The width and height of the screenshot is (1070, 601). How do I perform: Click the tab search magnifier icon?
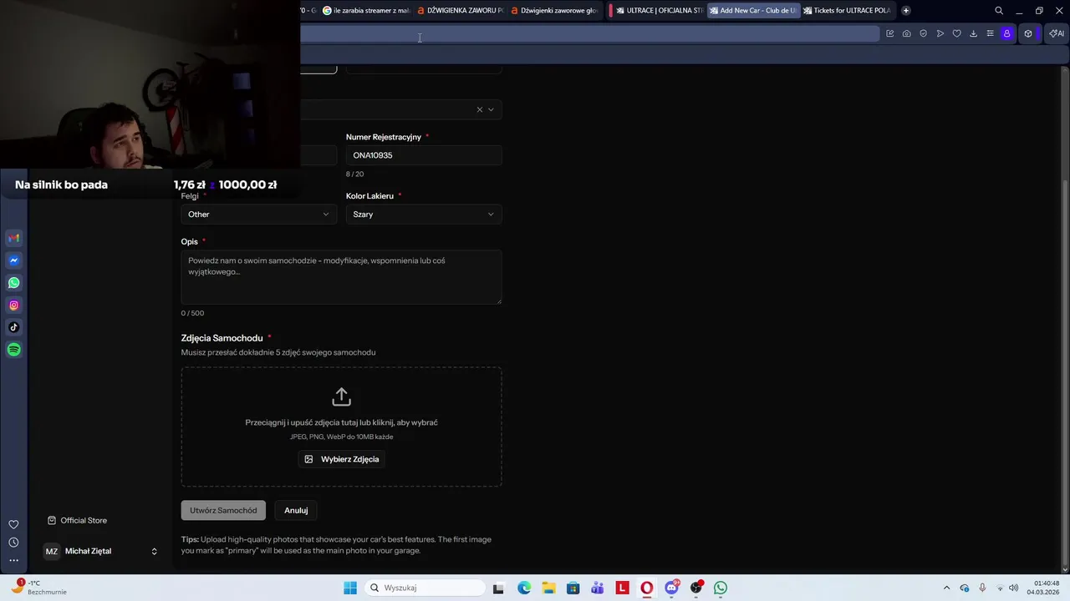click(999, 11)
